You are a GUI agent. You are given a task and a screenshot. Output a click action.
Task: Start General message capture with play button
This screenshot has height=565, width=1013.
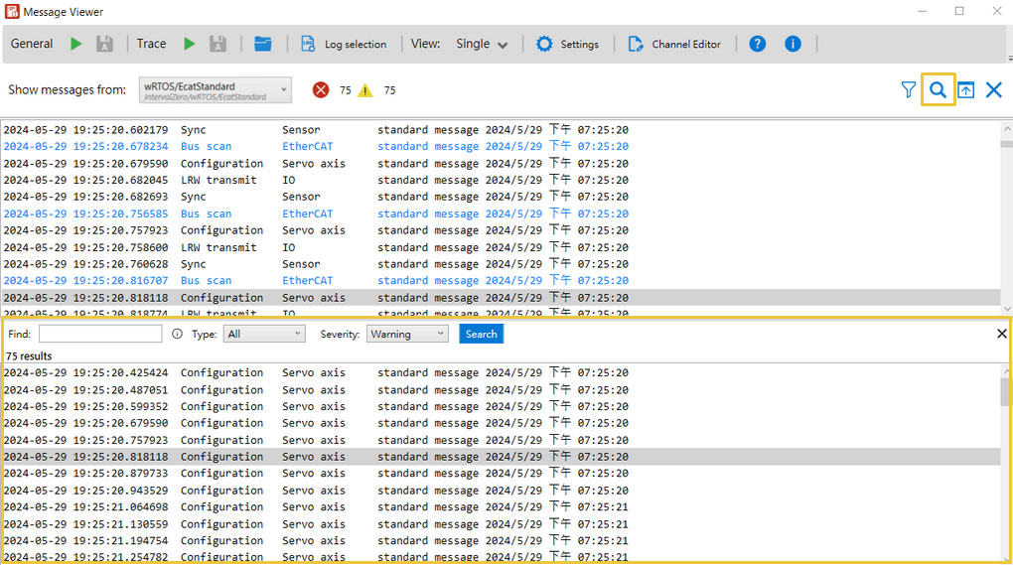point(76,44)
